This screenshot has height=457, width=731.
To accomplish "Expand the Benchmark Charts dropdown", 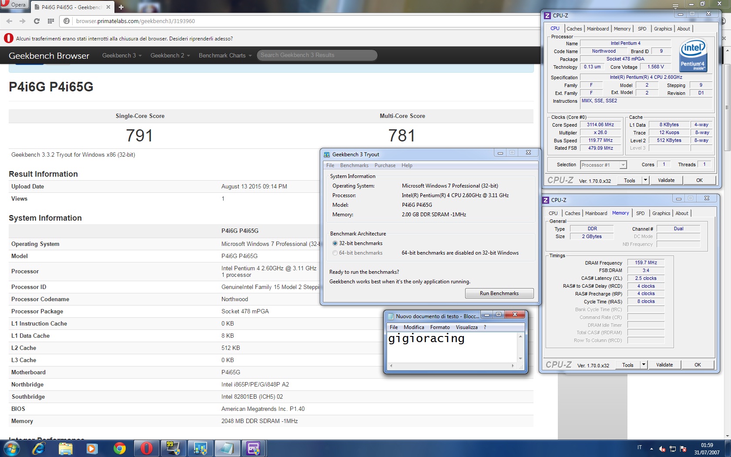I will (x=225, y=55).
